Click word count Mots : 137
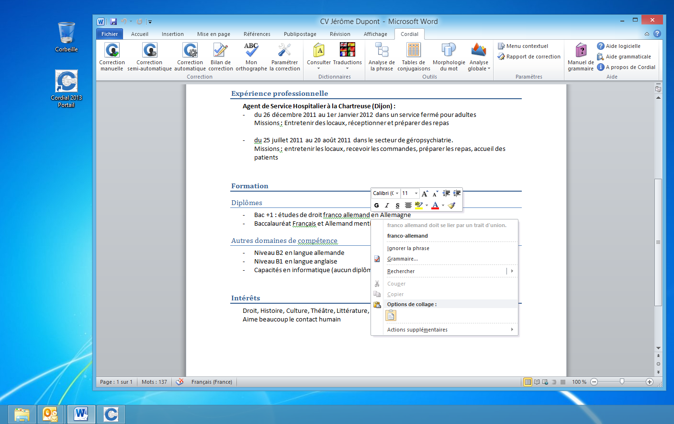Image resolution: width=674 pixels, height=424 pixels. pyautogui.click(x=154, y=382)
